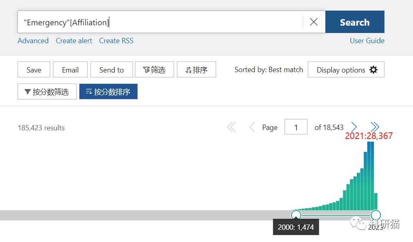Save the search results
The image size is (413, 242).
tap(34, 70)
